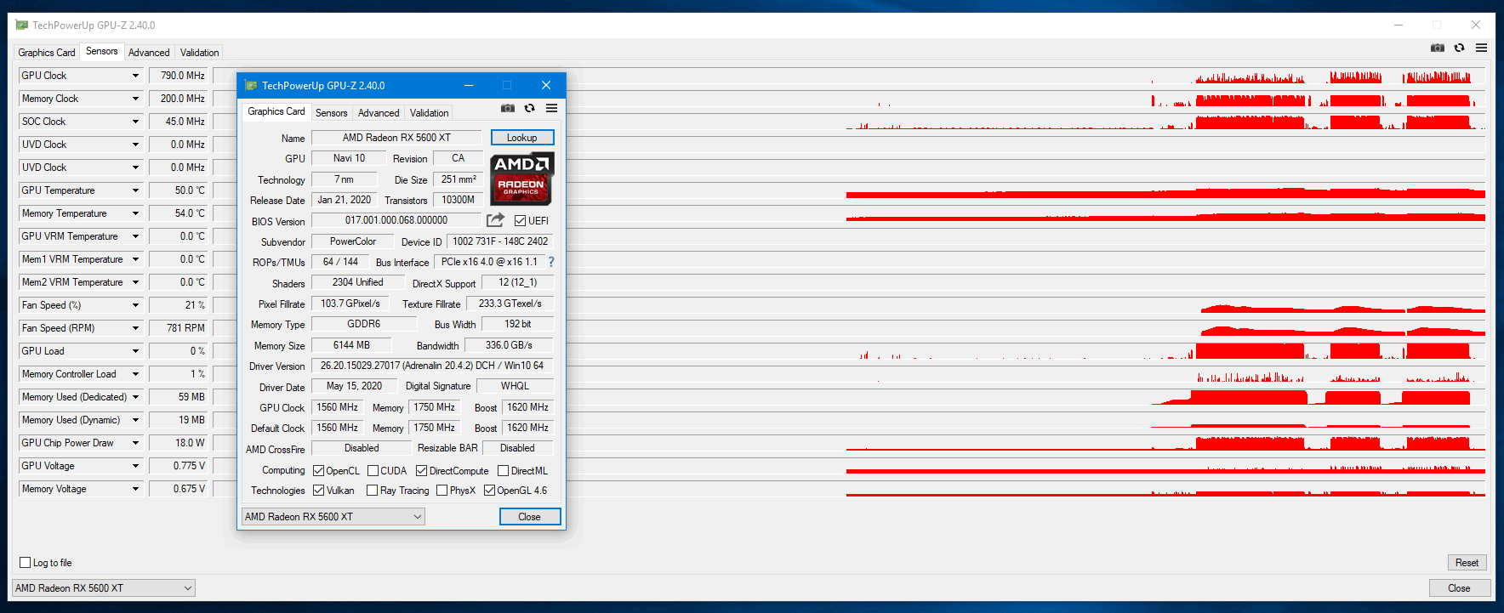
Task: Click the Device ID field value
Action: point(500,241)
